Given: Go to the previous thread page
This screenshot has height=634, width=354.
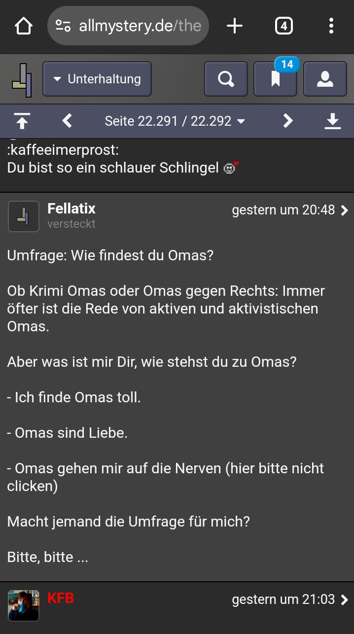Looking at the screenshot, I should [68, 121].
